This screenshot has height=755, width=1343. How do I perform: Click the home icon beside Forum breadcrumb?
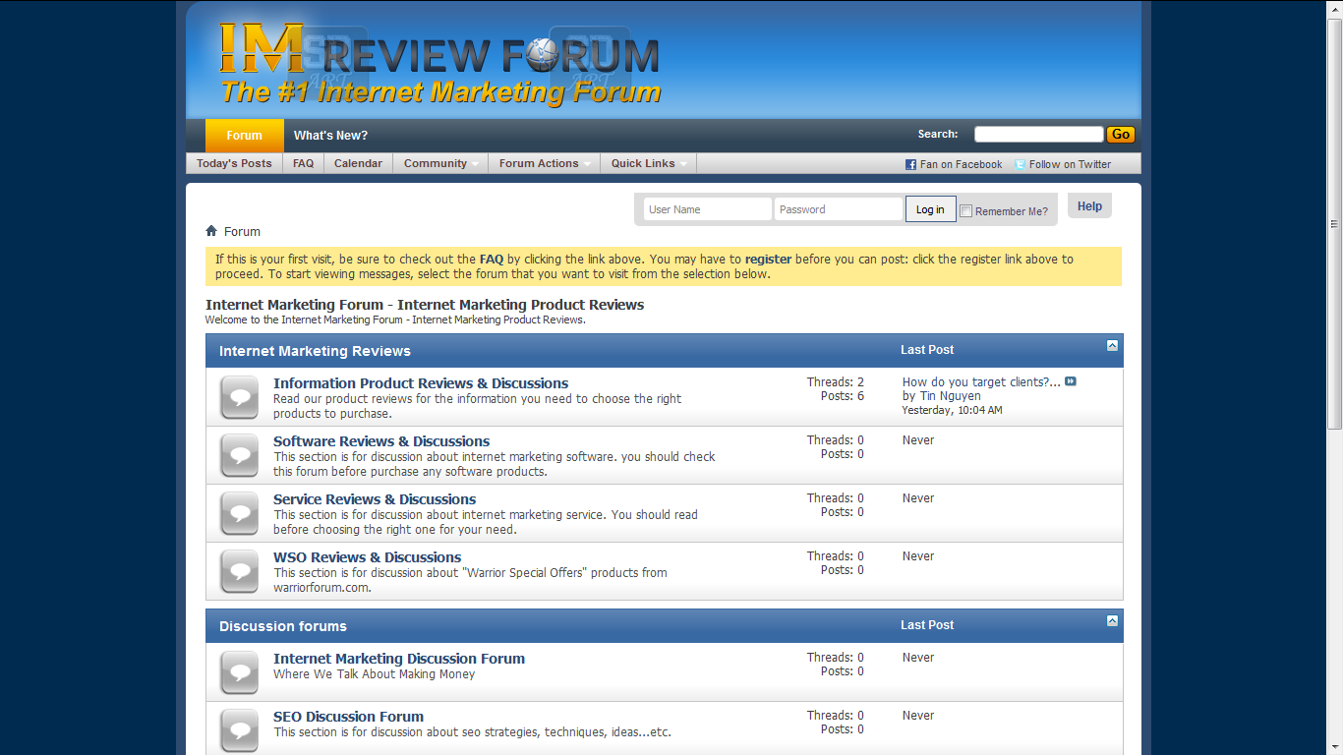tap(211, 231)
